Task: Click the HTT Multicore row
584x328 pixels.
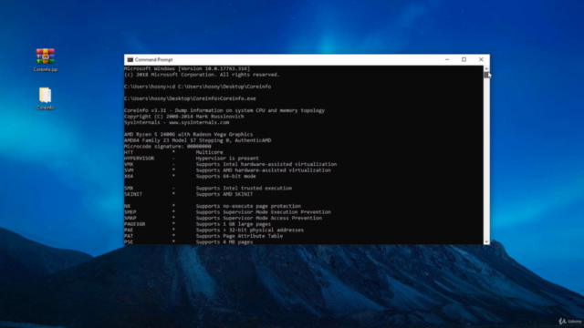Action: 173,152
